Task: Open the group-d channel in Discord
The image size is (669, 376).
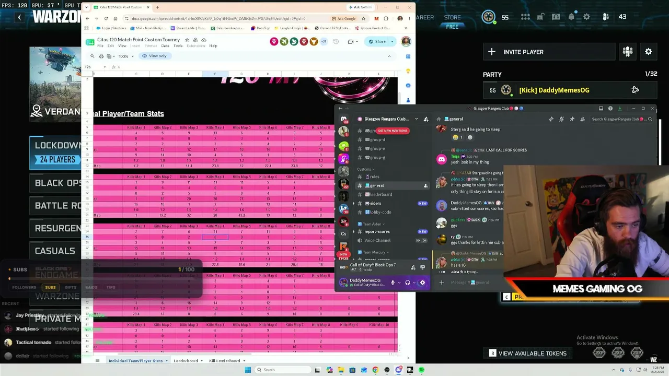Action: (377, 139)
